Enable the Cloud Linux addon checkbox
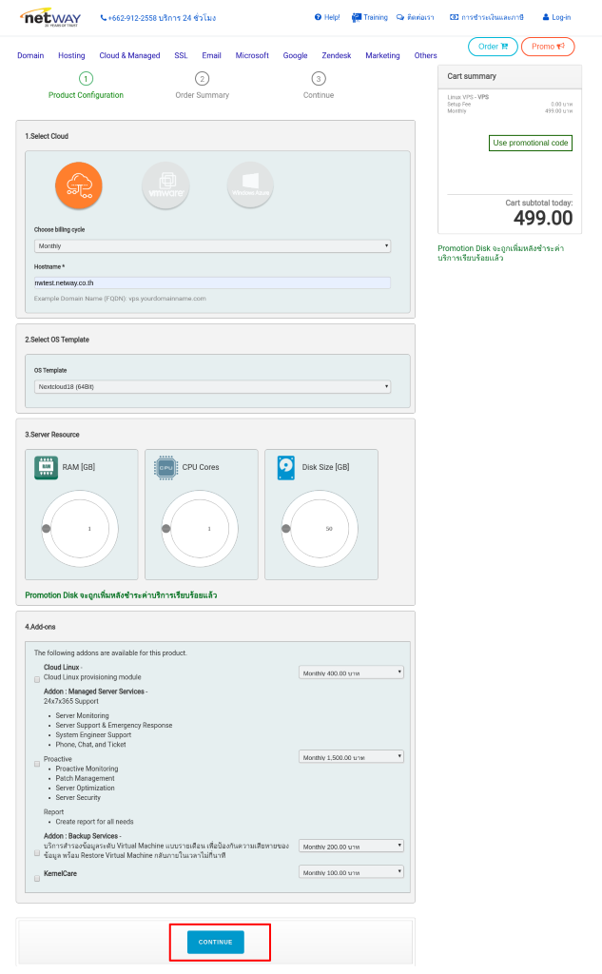This screenshot has height=974, width=602. tap(37, 679)
